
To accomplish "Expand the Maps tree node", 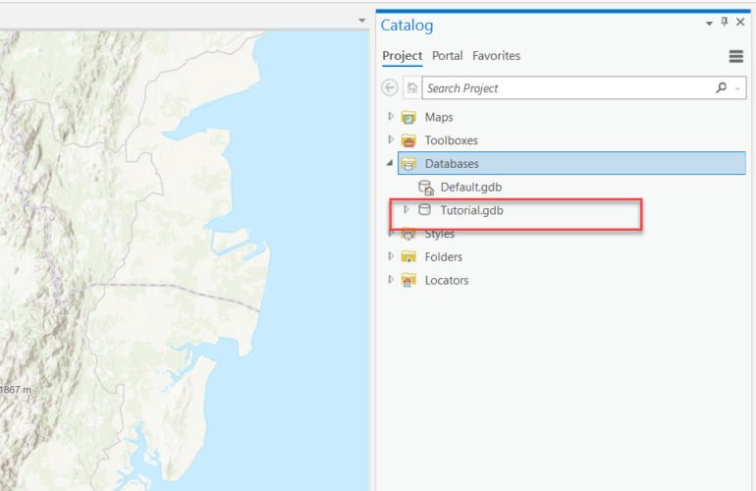I will [x=391, y=117].
